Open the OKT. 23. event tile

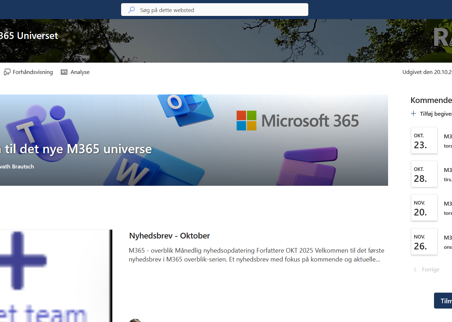click(424, 140)
